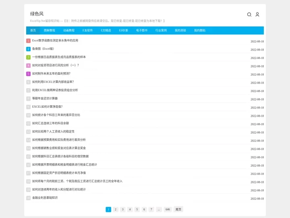Click the green number 3 rank badge

[28, 57]
